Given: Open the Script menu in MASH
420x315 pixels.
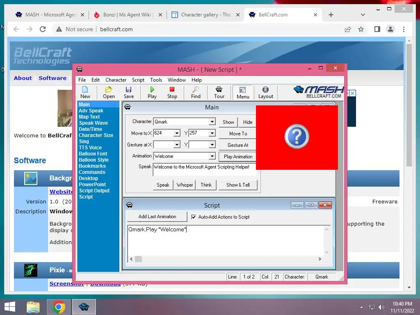Looking at the screenshot, I should [138, 80].
